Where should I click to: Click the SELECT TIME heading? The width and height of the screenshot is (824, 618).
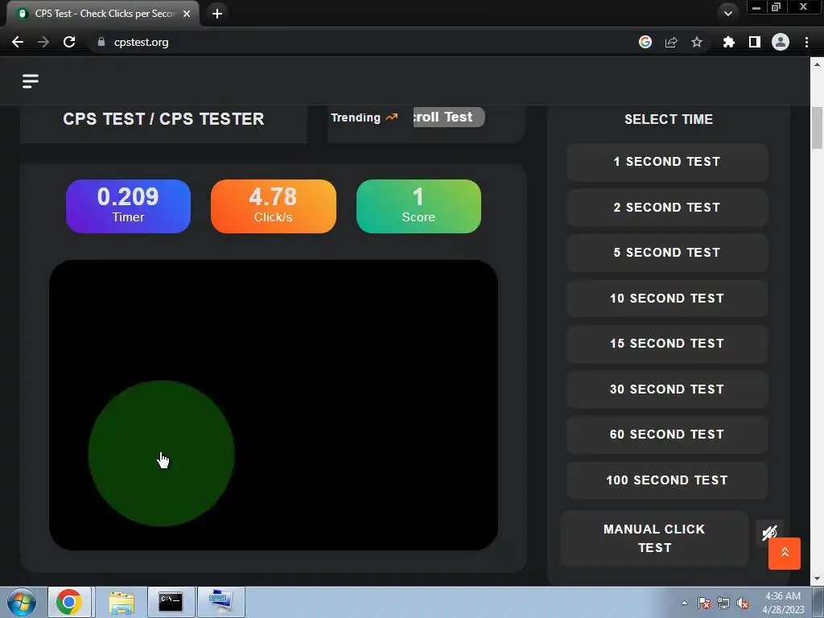pos(669,119)
